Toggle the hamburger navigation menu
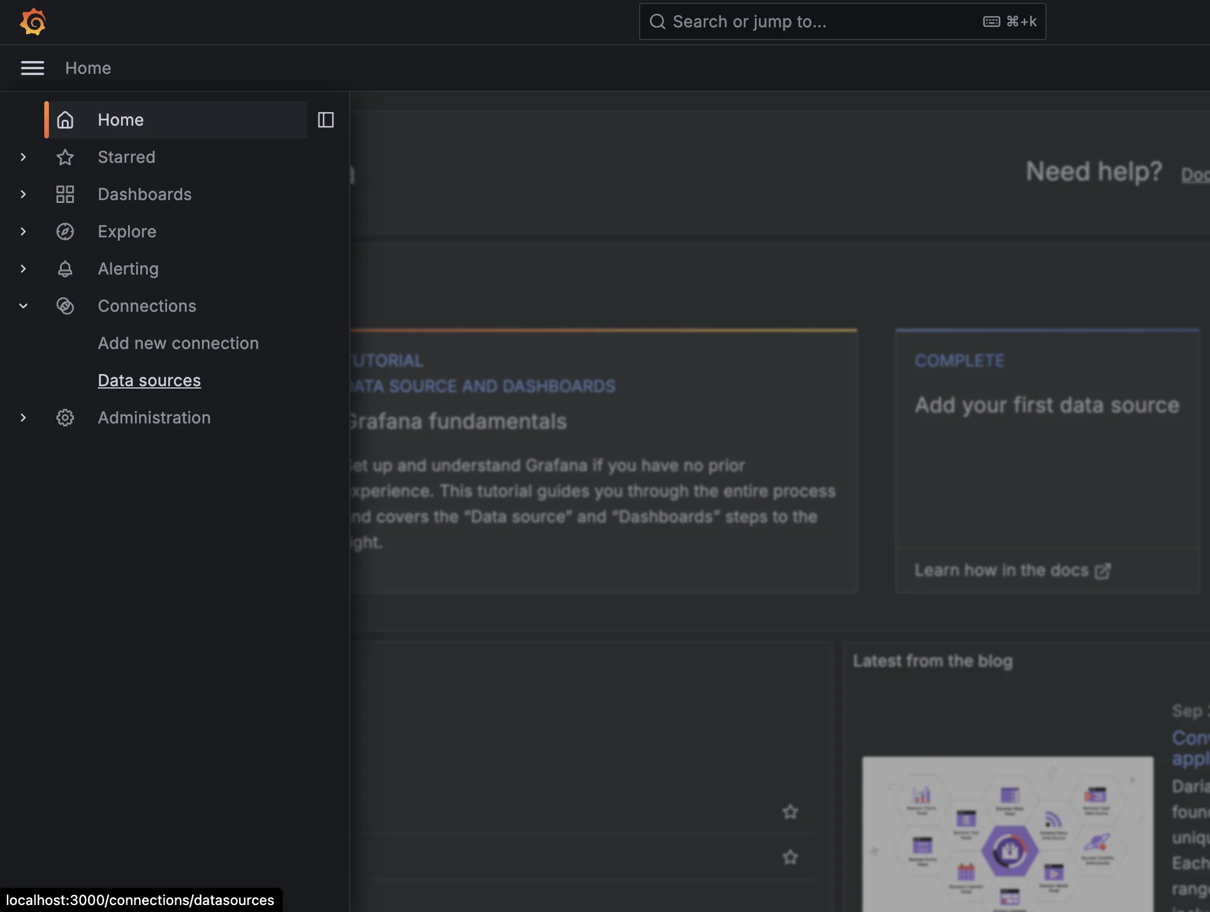Screen dimensions: 1210x912 [33, 68]
